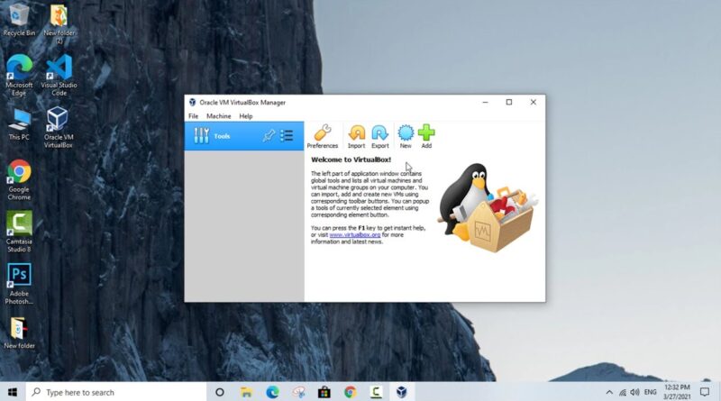Screen dimensions: 721x401
Task: Close the VirtualBox Manager window
Action: [533, 102]
